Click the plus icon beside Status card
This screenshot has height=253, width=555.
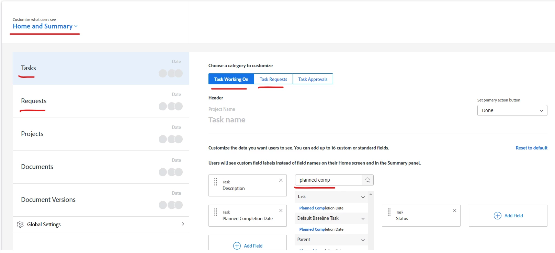(498, 216)
